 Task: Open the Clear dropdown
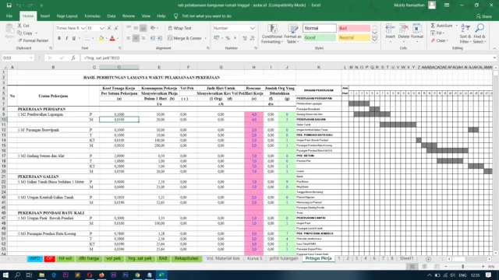(440, 40)
